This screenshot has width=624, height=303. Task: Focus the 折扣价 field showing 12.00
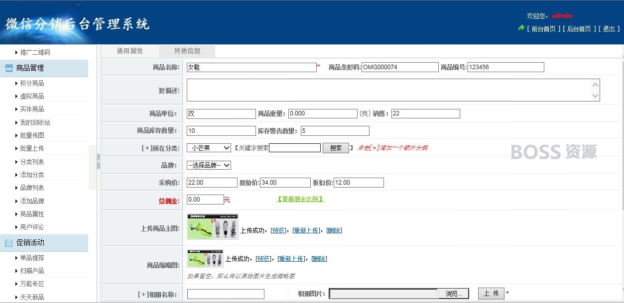point(359,183)
